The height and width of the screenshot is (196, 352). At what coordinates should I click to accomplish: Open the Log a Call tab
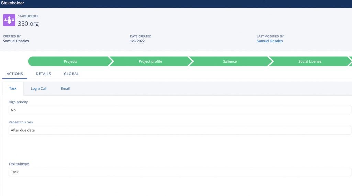click(x=38, y=89)
